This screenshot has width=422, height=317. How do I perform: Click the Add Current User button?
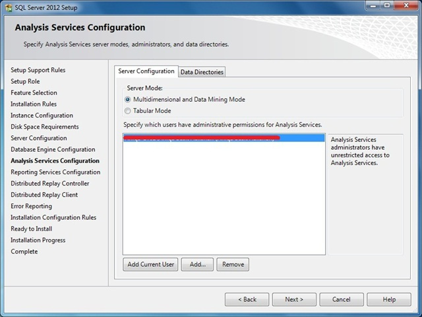150,264
